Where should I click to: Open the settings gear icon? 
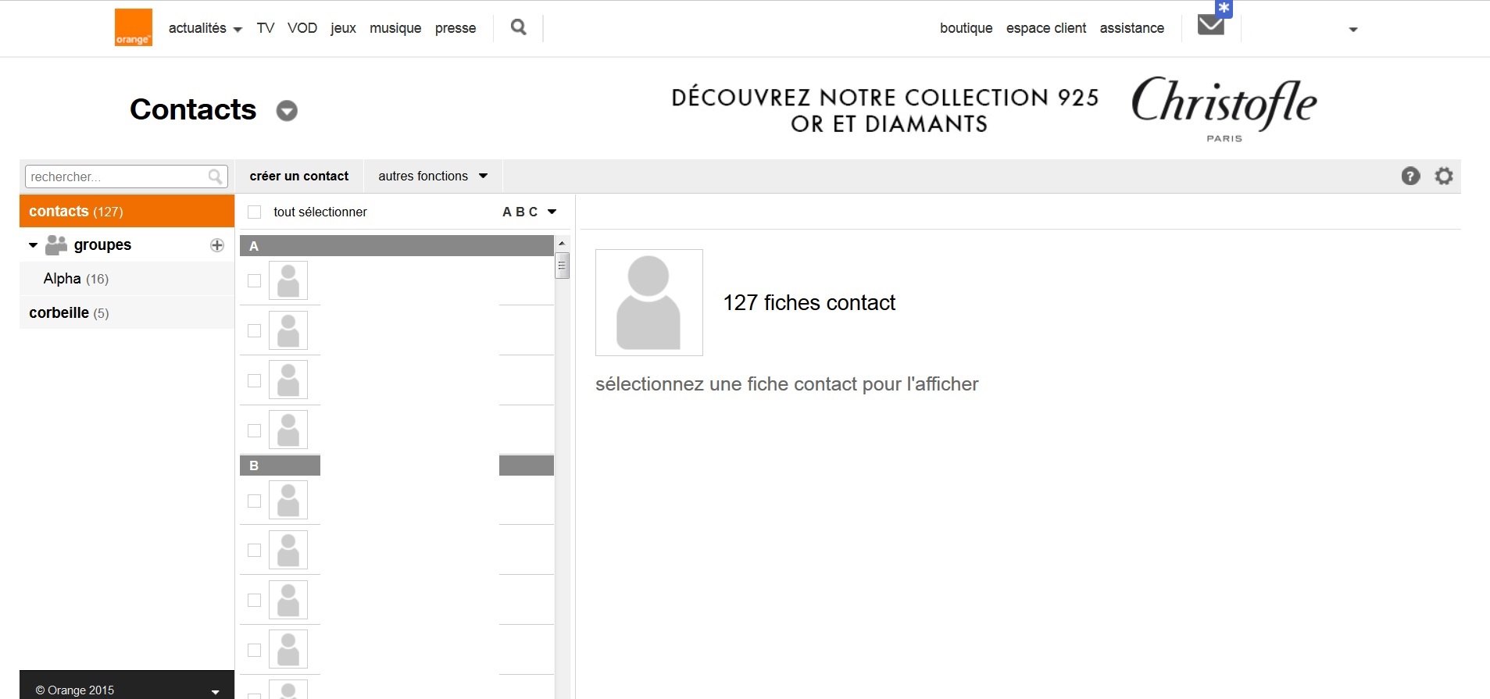click(x=1444, y=176)
